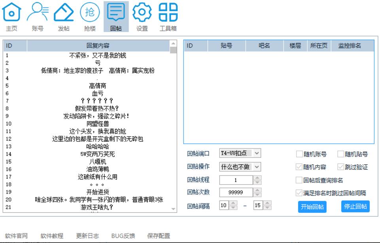Select row 血亏
Screen dimensions: 380x243
(87, 93)
